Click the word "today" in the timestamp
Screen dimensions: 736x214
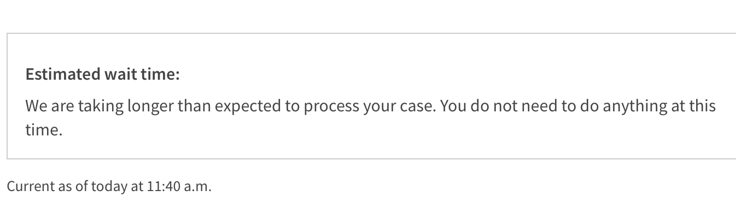(x=109, y=186)
